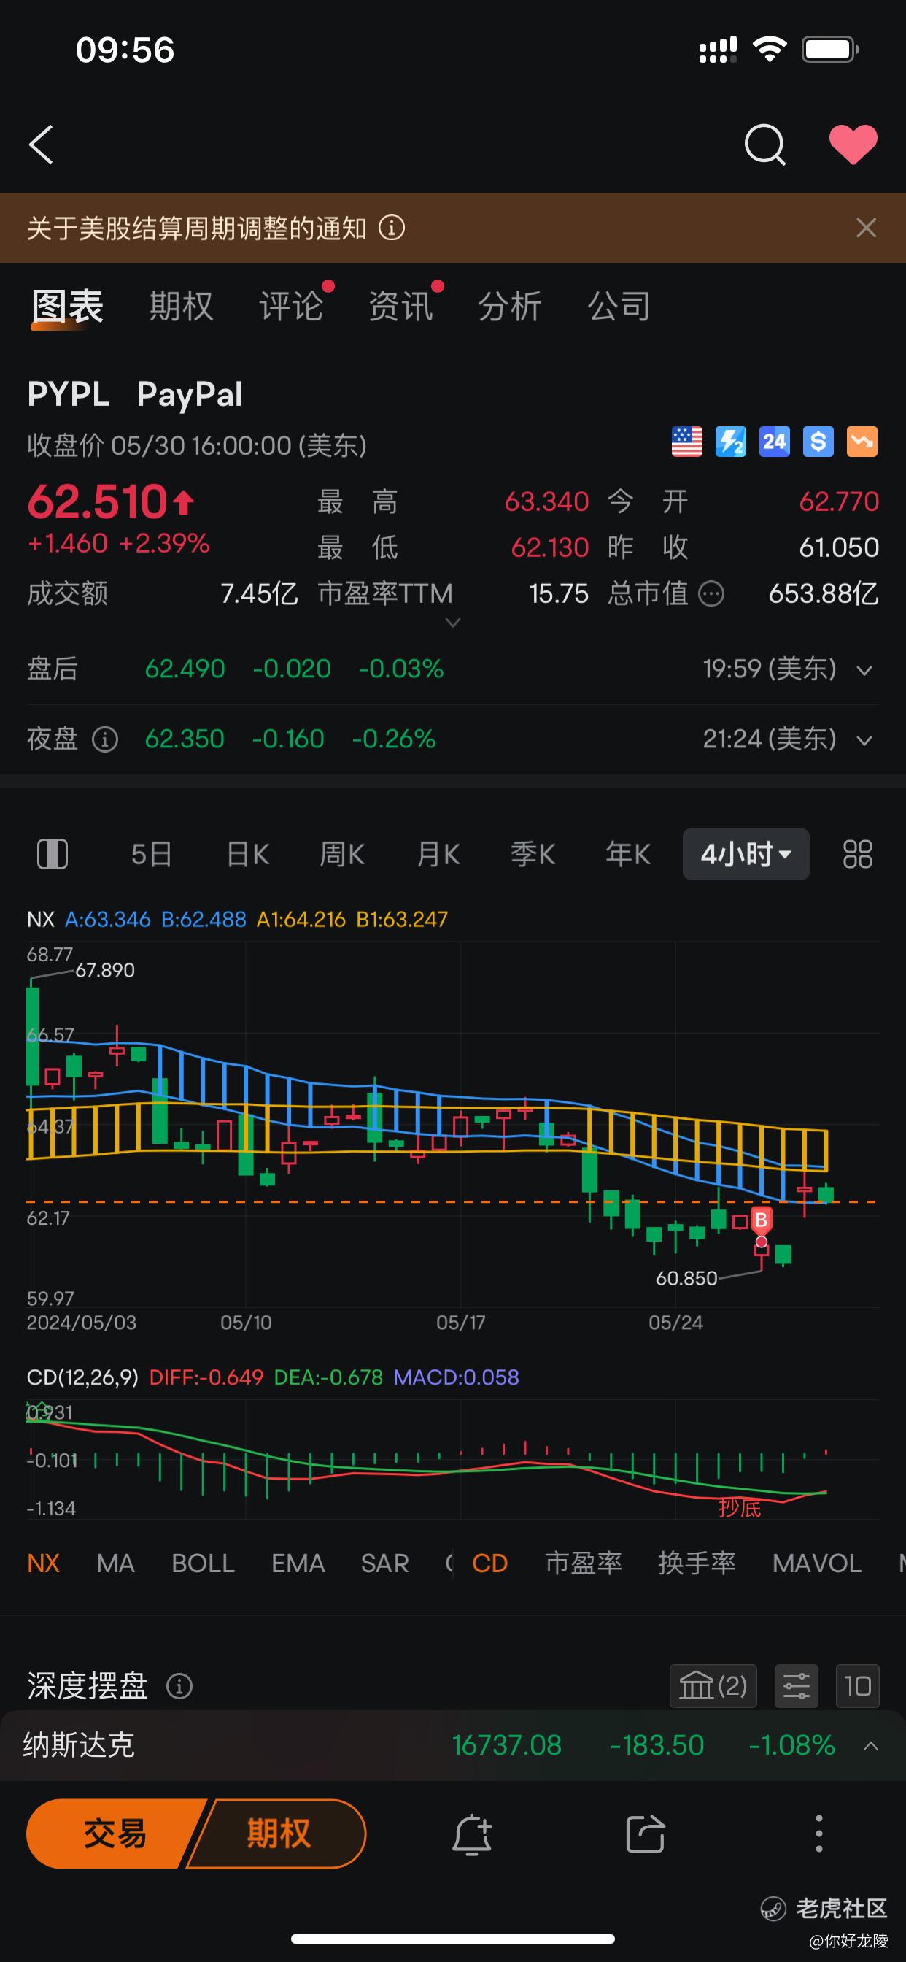Open the three-dot more menu
The width and height of the screenshot is (906, 1962).
tap(818, 1834)
